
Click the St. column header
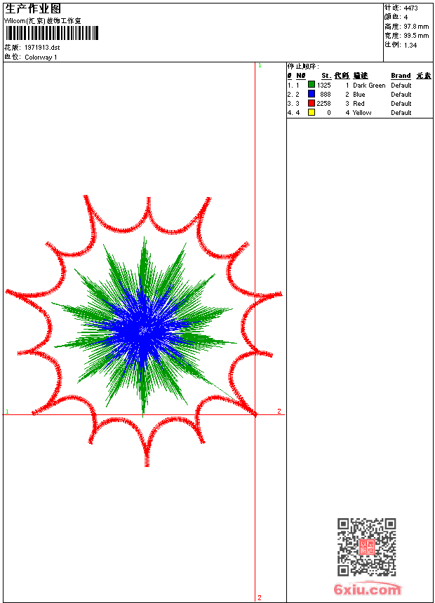(326, 76)
